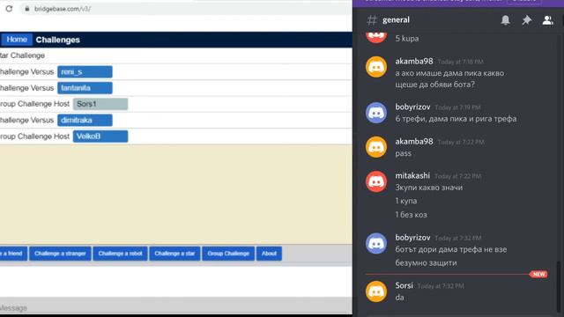This screenshot has width=564, height=317.
Task: Click the bridgebase.com address bar
Action: pyautogui.click(x=185, y=9)
